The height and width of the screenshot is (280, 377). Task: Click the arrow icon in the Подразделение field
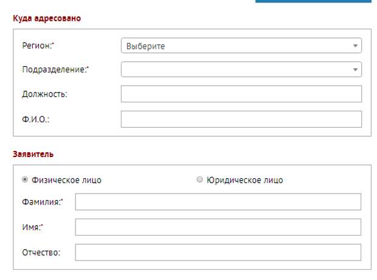(355, 69)
